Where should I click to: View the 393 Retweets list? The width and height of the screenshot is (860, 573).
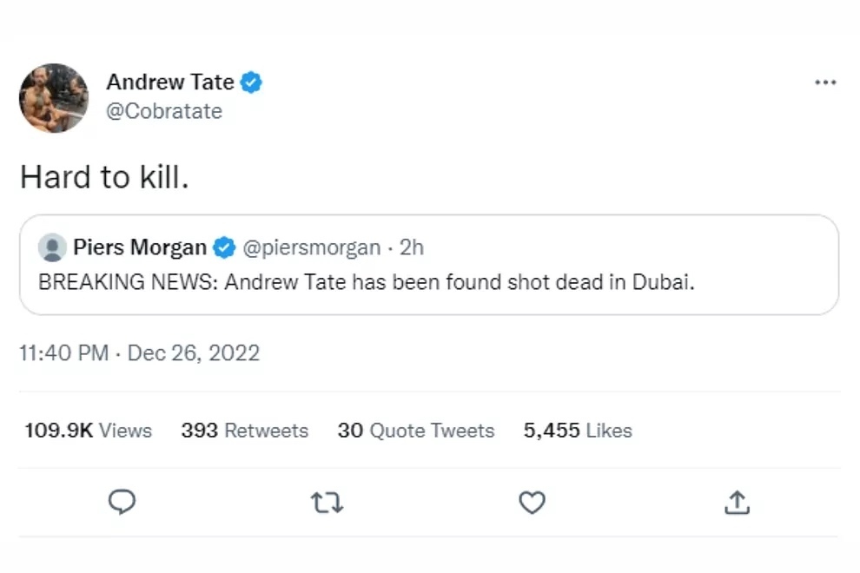pyautogui.click(x=244, y=431)
